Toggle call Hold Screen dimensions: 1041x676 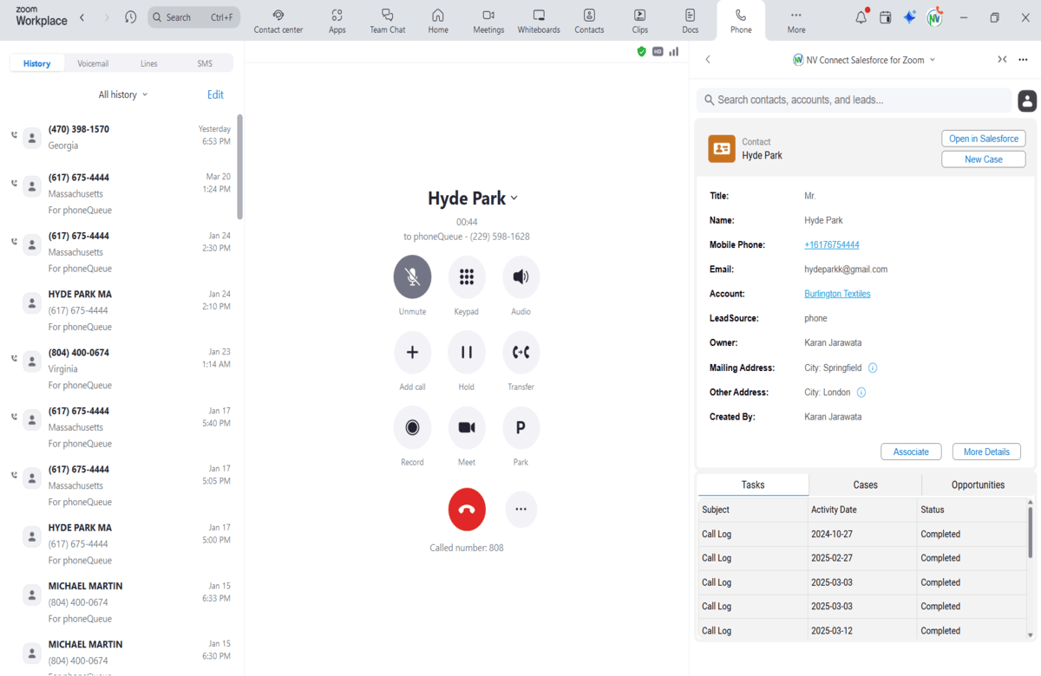click(467, 353)
